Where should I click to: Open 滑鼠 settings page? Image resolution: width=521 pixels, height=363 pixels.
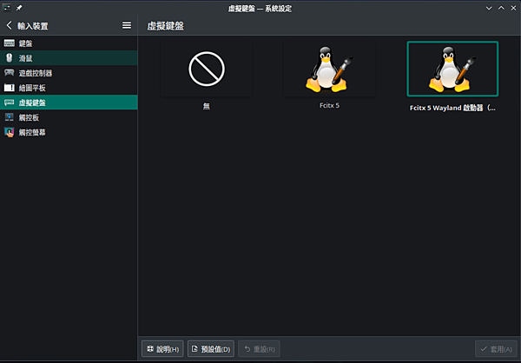coord(69,58)
